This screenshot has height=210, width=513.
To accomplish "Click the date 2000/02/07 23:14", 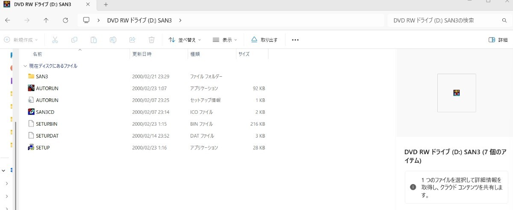I will point(151,112).
